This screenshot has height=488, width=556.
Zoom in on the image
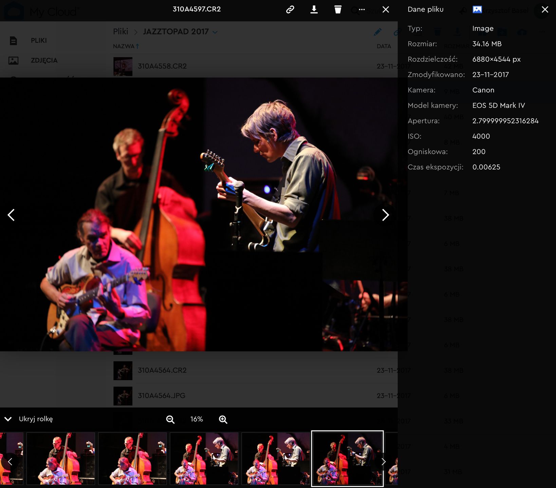coord(223,420)
